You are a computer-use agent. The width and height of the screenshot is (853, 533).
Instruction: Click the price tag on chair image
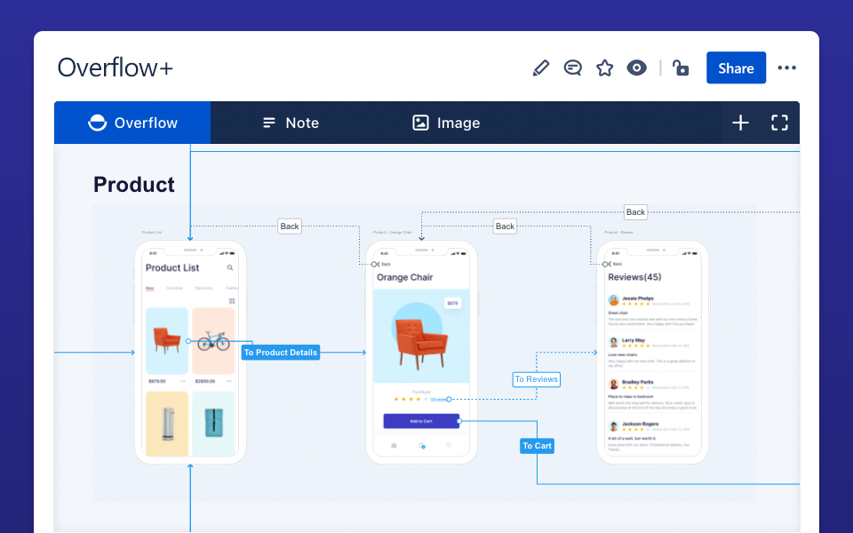pyautogui.click(x=452, y=303)
